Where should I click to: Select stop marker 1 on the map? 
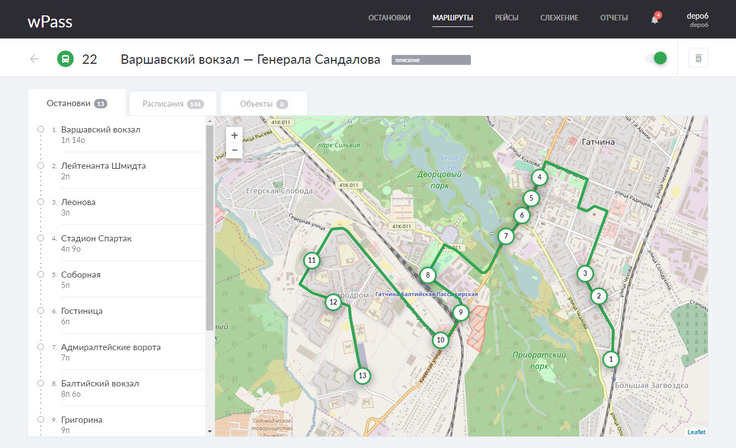click(610, 359)
